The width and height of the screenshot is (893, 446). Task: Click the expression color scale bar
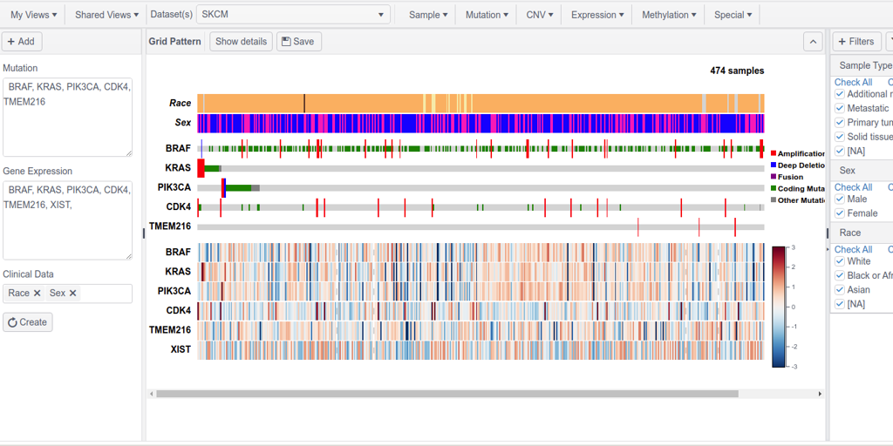click(x=779, y=307)
